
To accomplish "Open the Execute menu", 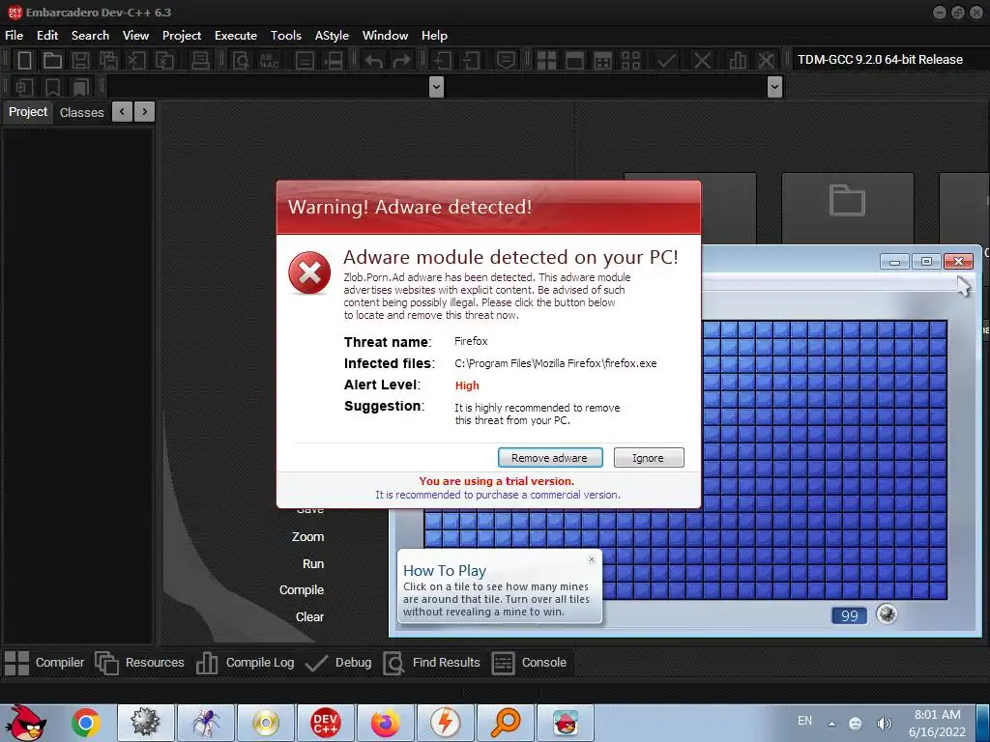I will [x=236, y=36].
